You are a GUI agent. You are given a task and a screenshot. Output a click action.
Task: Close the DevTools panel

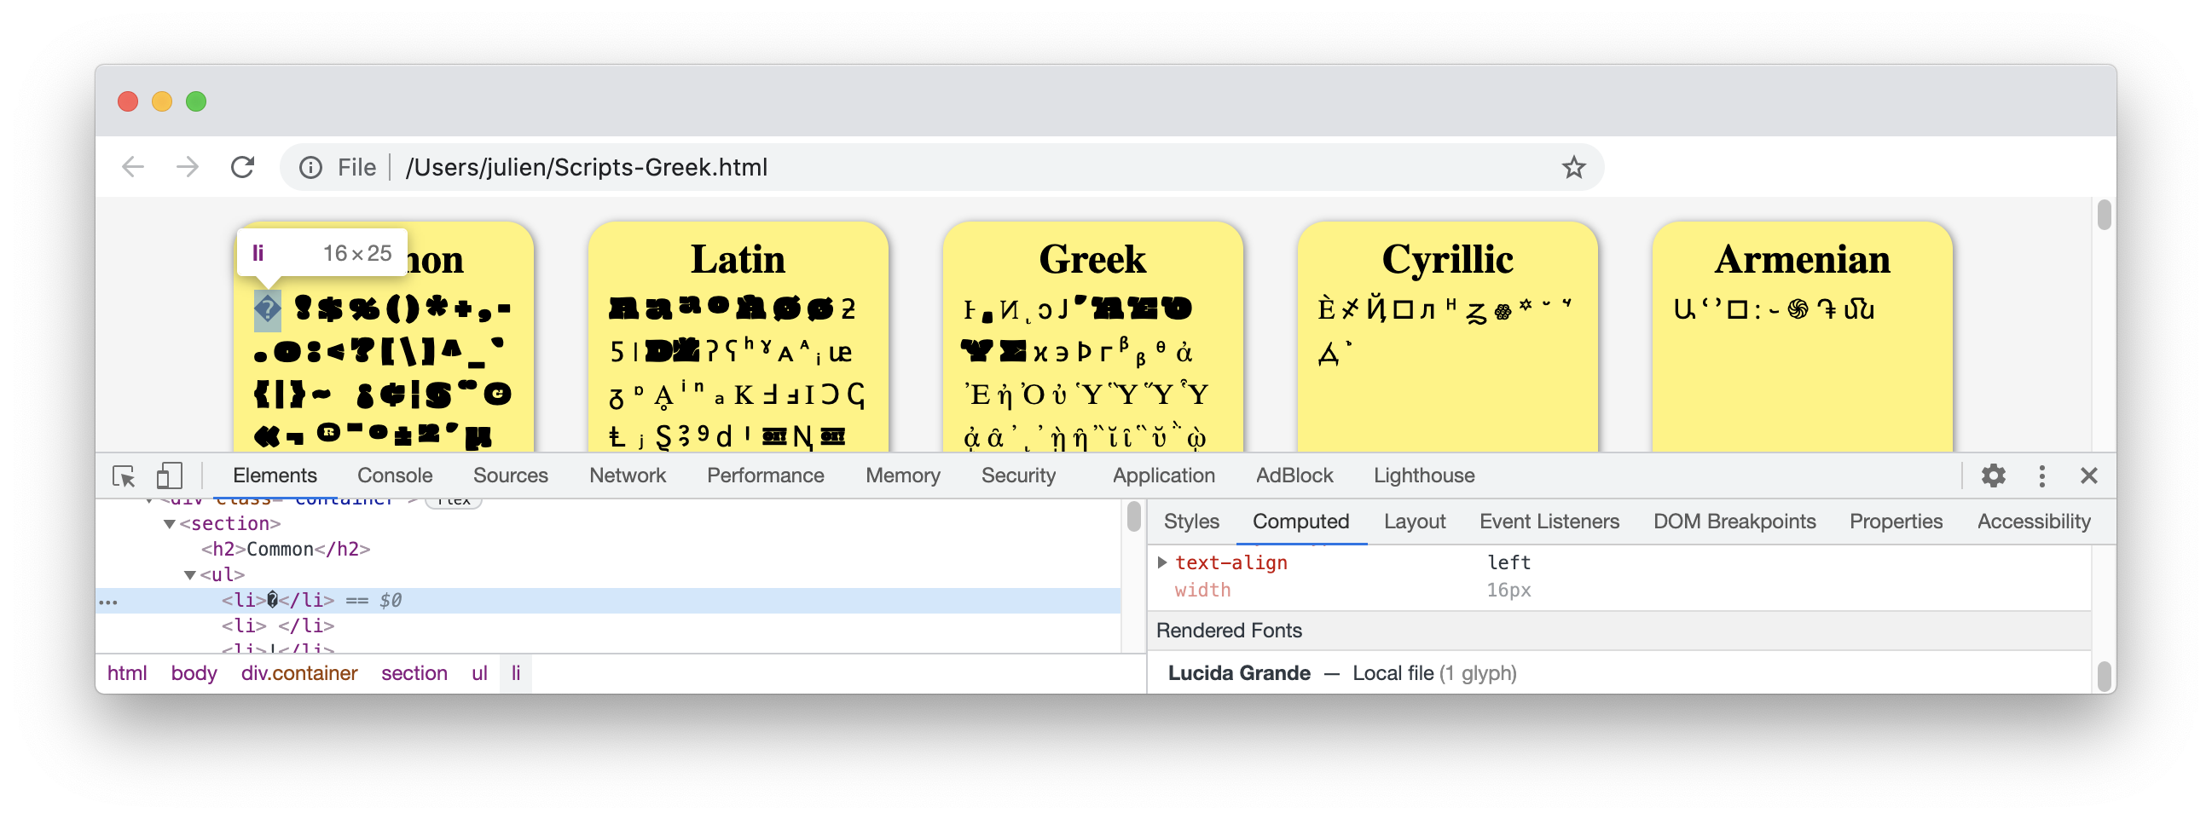pos(2088,476)
